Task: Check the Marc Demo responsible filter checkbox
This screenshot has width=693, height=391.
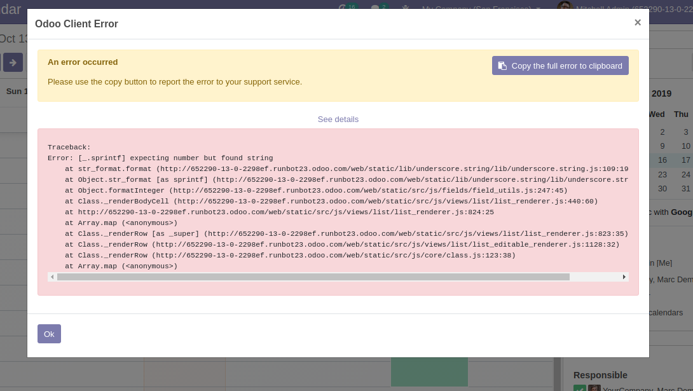Action: click(579, 388)
